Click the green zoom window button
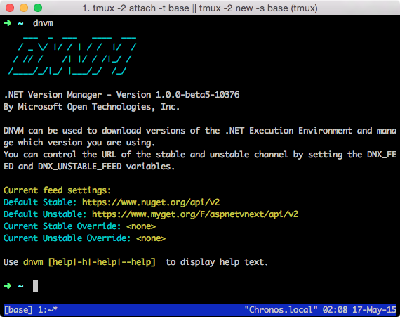Viewport: 400px width, 317px height. [x=38, y=8]
